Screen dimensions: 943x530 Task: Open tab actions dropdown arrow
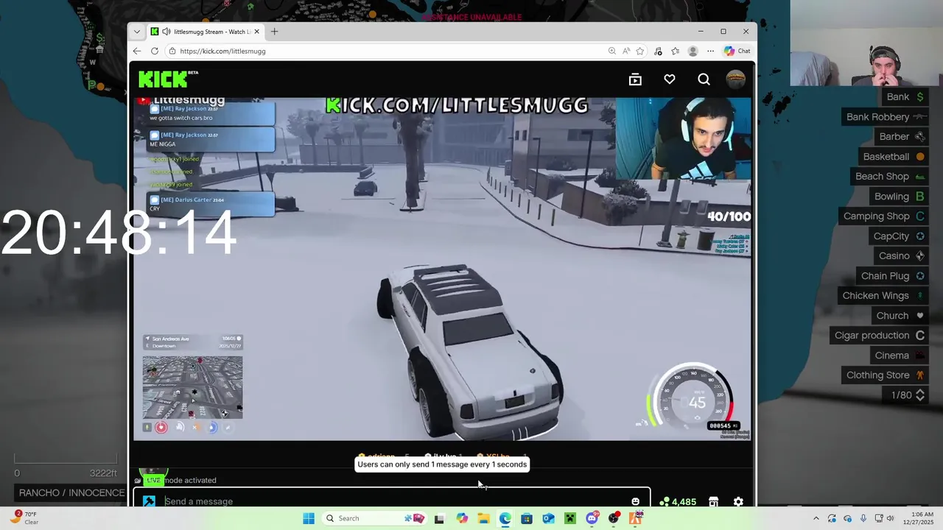click(136, 32)
